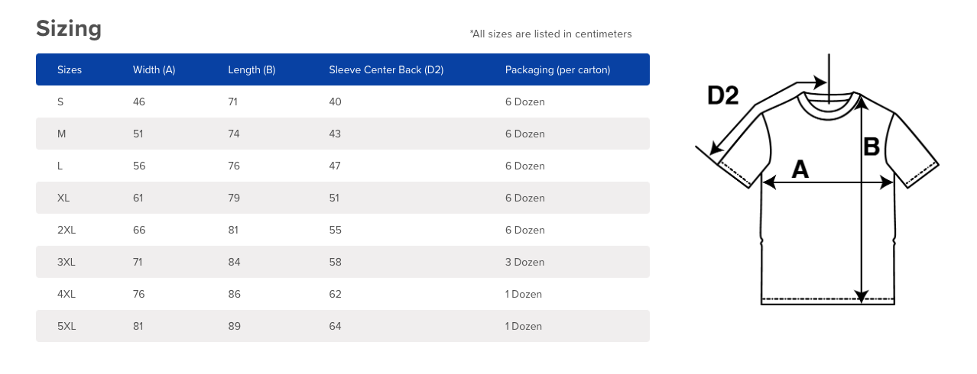Viewport: 977px width, 374px height.
Task: Click the 2XL width value 66
Action: pyautogui.click(x=139, y=230)
